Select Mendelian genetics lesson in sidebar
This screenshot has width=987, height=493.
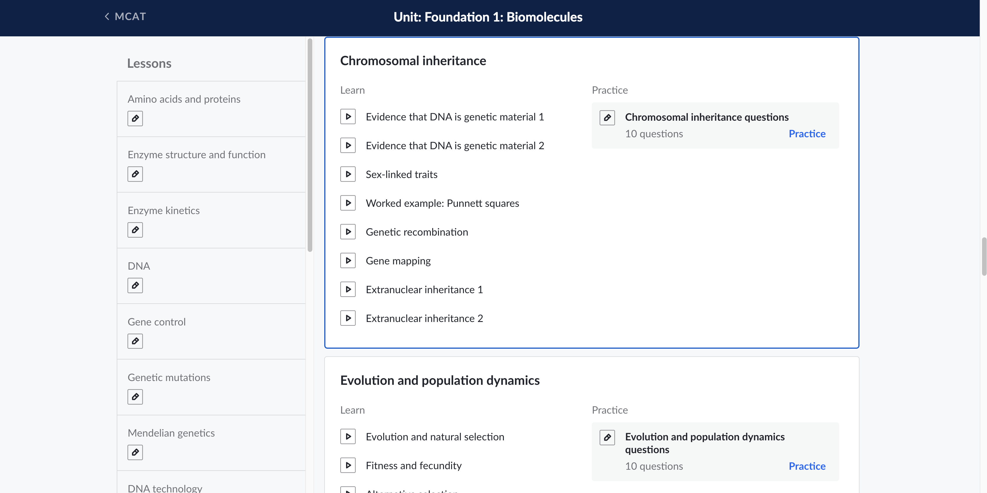click(x=171, y=433)
